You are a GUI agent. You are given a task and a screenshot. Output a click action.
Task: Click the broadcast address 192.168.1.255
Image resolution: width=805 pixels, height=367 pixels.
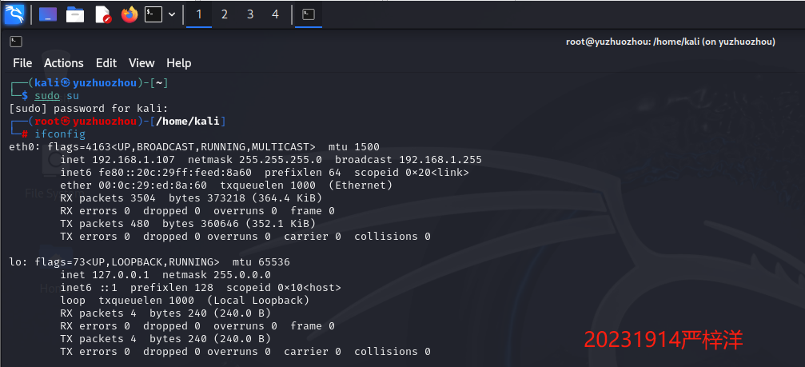[x=440, y=160]
